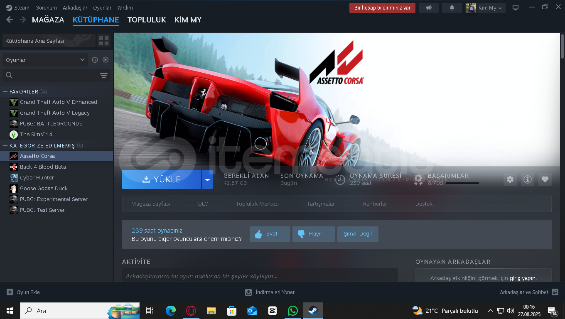The height and width of the screenshot is (319, 565).
Task: Click the achievements progress bar
Action: coord(462,183)
